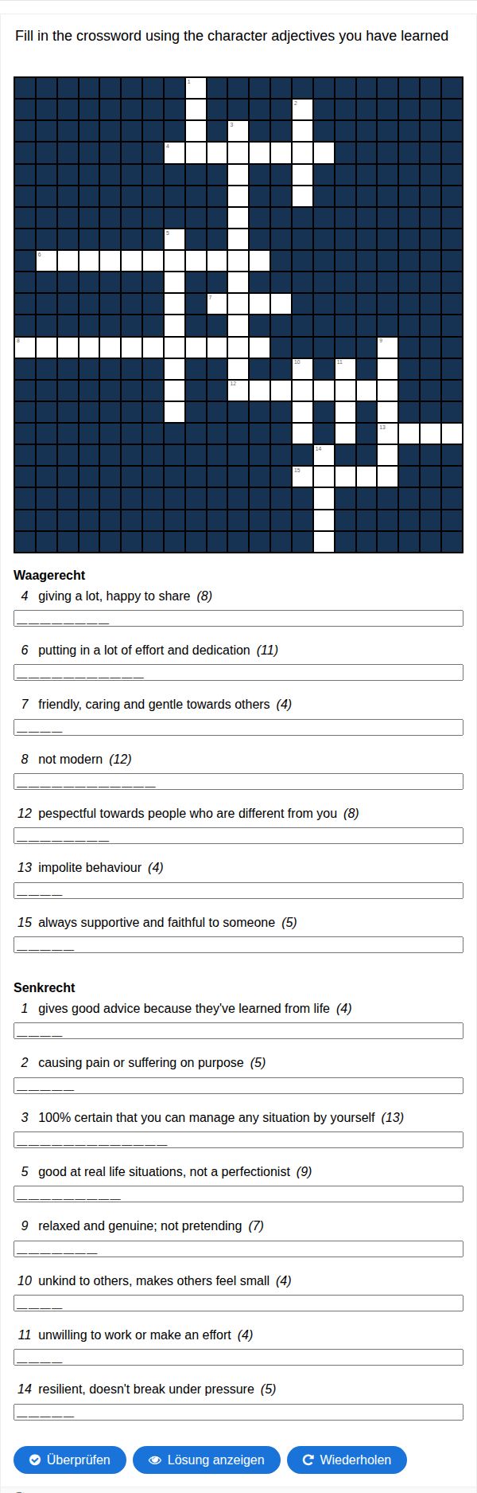This screenshot has width=477, height=1493.
Task: Click crossword cell numbered 13
Action: click(388, 433)
